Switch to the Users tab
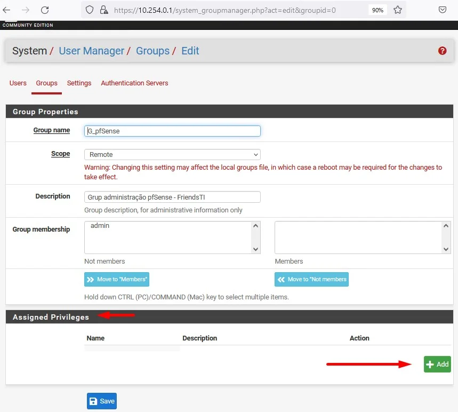The height and width of the screenshot is (412, 458). [x=18, y=83]
